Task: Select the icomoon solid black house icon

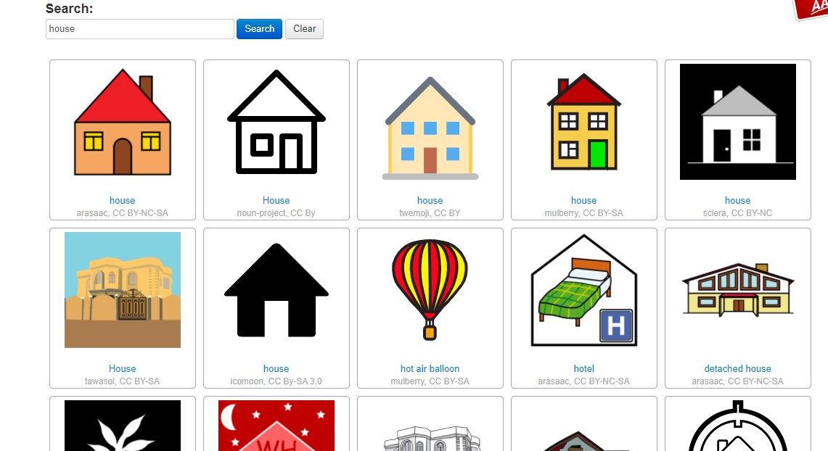Action: (x=276, y=290)
